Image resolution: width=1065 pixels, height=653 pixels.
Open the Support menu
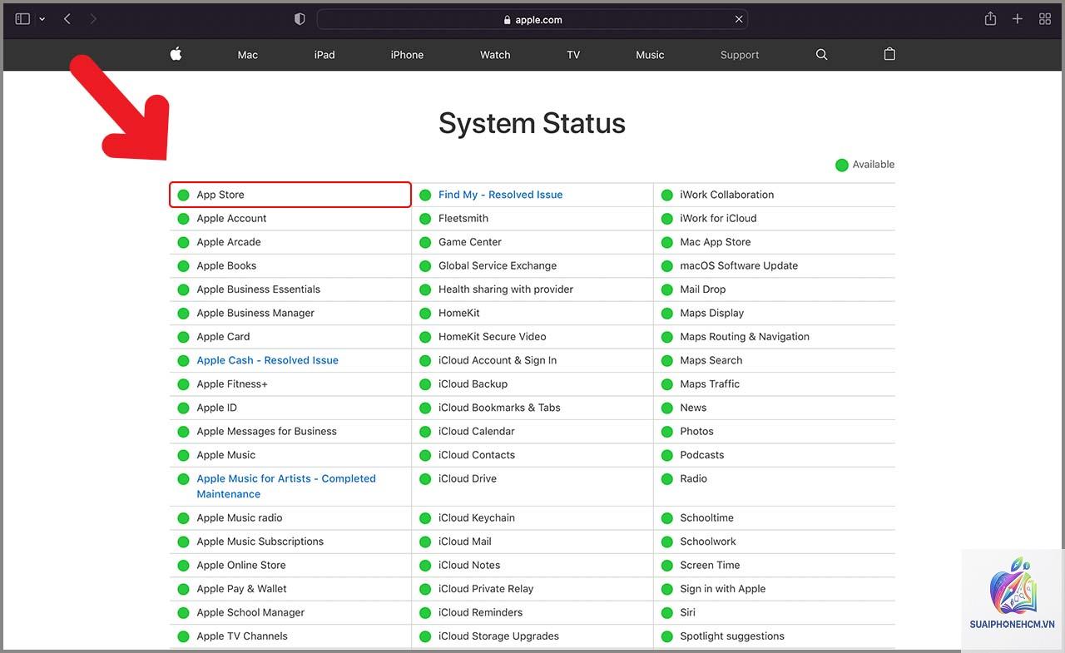(x=740, y=55)
